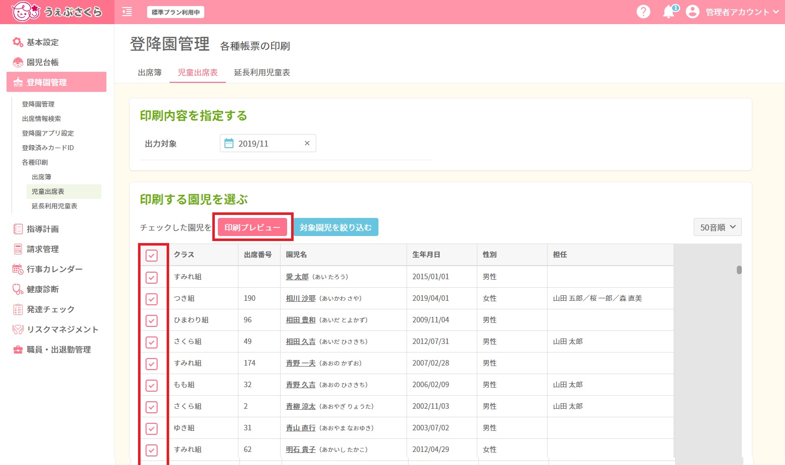
Task: Click the うぇぶさくら logo
Action: (57, 12)
